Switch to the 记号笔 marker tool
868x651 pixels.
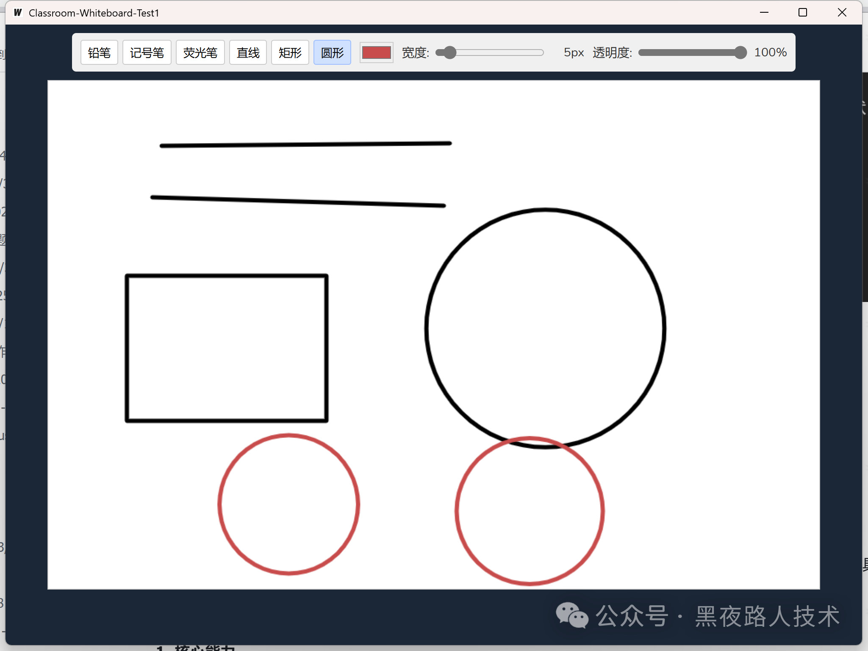147,53
